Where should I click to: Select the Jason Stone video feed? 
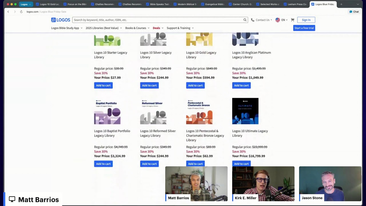point(330,184)
